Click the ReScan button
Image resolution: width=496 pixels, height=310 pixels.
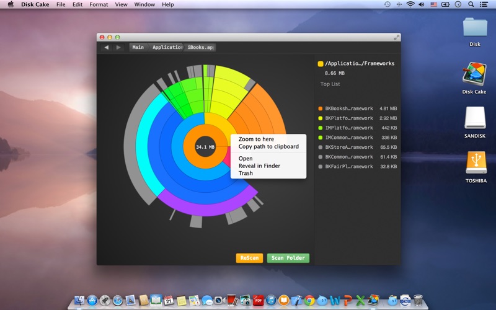point(249,258)
